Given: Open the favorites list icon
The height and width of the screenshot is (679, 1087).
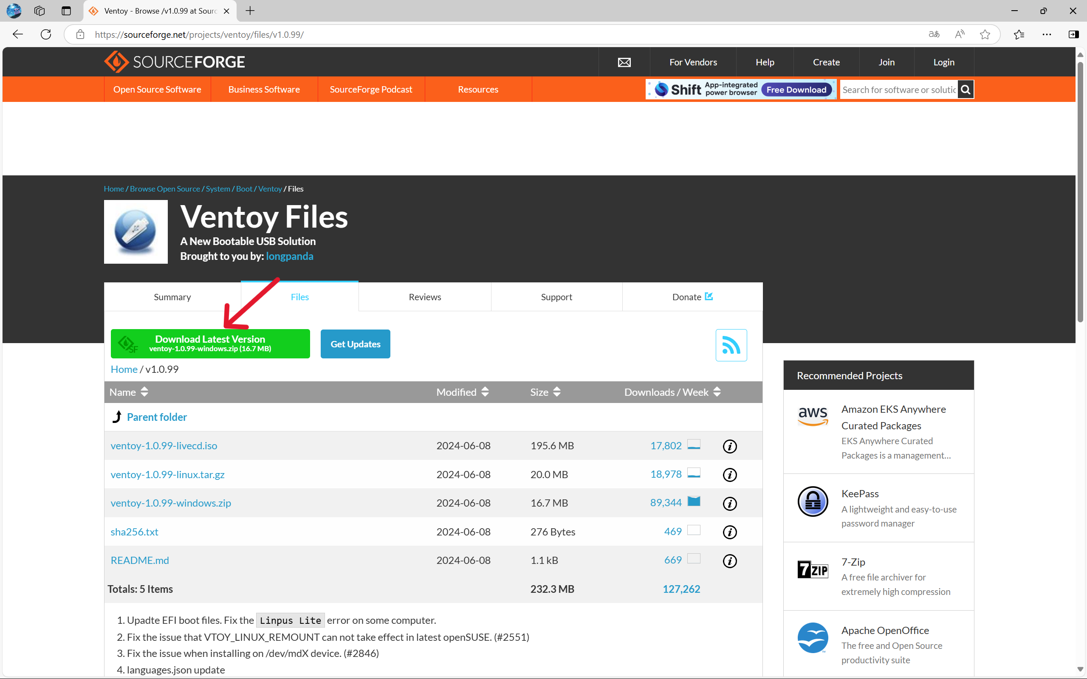Looking at the screenshot, I should point(1019,34).
